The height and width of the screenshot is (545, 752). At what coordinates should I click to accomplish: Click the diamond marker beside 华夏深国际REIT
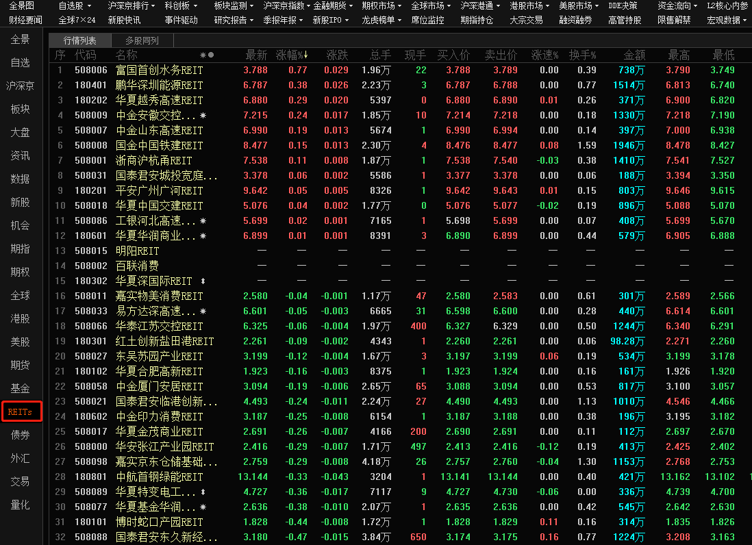click(x=203, y=281)
